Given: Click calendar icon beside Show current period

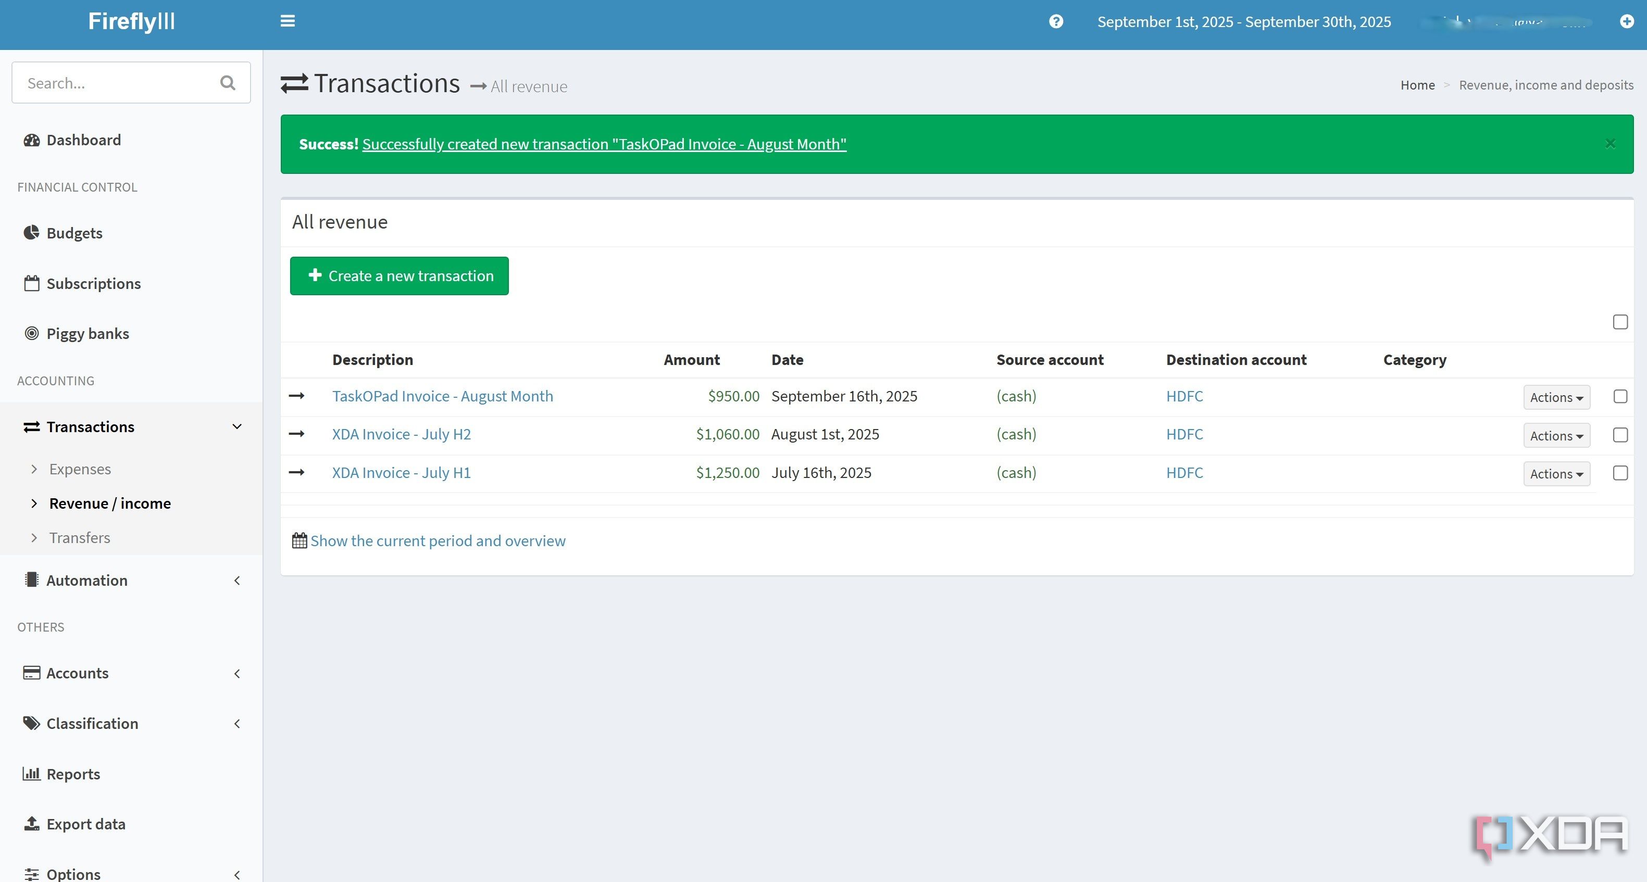Looking at the screenshot, I should tap(299, 540).
